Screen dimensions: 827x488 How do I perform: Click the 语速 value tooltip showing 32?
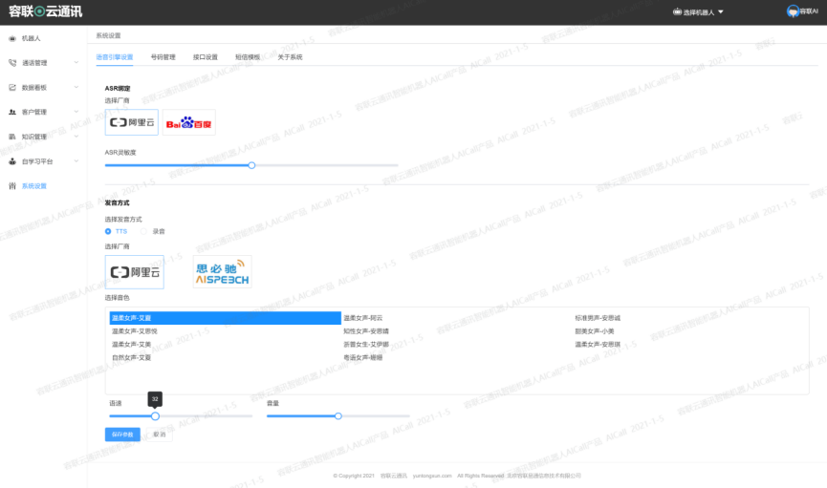[155, 399]
